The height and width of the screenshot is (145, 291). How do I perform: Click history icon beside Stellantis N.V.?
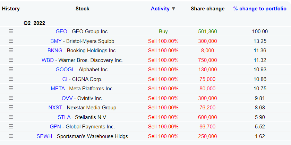(11, 117)
